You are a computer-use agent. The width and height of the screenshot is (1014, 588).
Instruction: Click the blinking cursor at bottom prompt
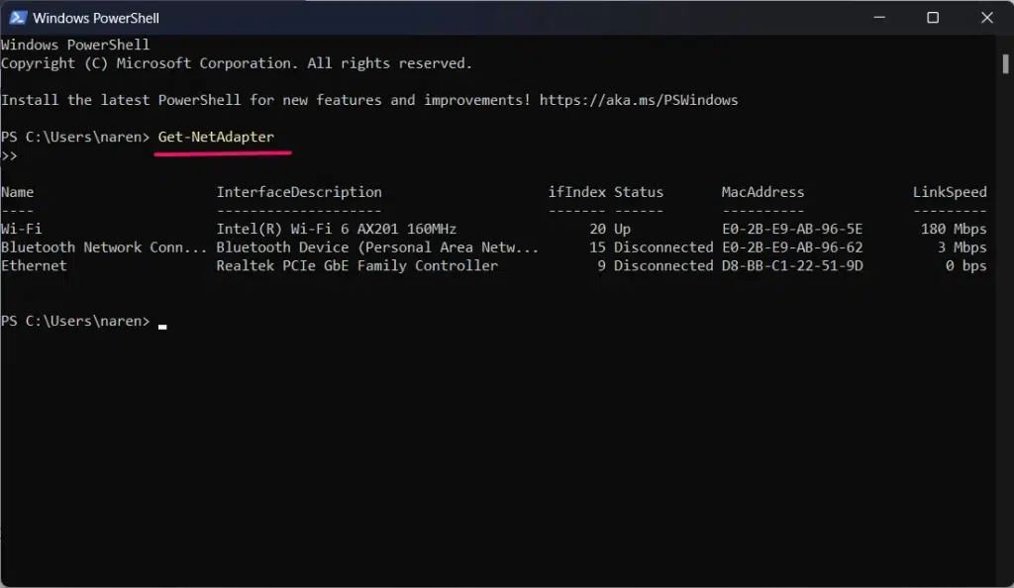click(162, 327)
